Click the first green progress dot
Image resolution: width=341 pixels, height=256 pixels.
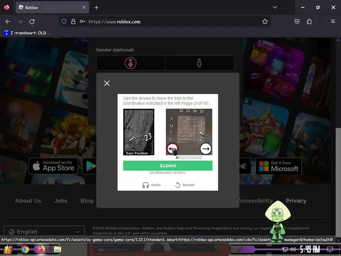pyautogui.click(x=177, y=158)
